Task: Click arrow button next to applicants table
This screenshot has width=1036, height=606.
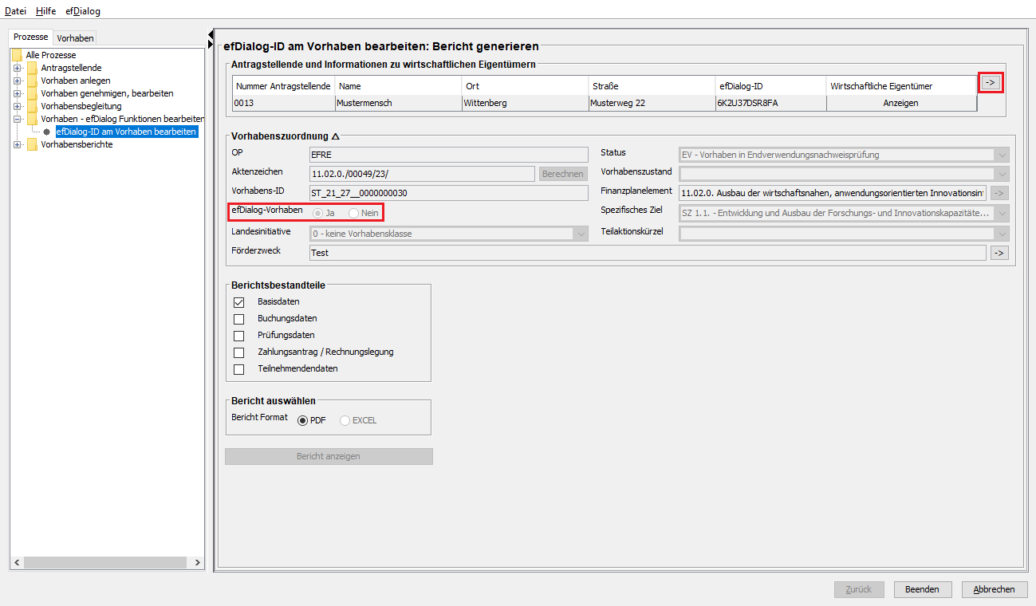Action: pos(990,82)
